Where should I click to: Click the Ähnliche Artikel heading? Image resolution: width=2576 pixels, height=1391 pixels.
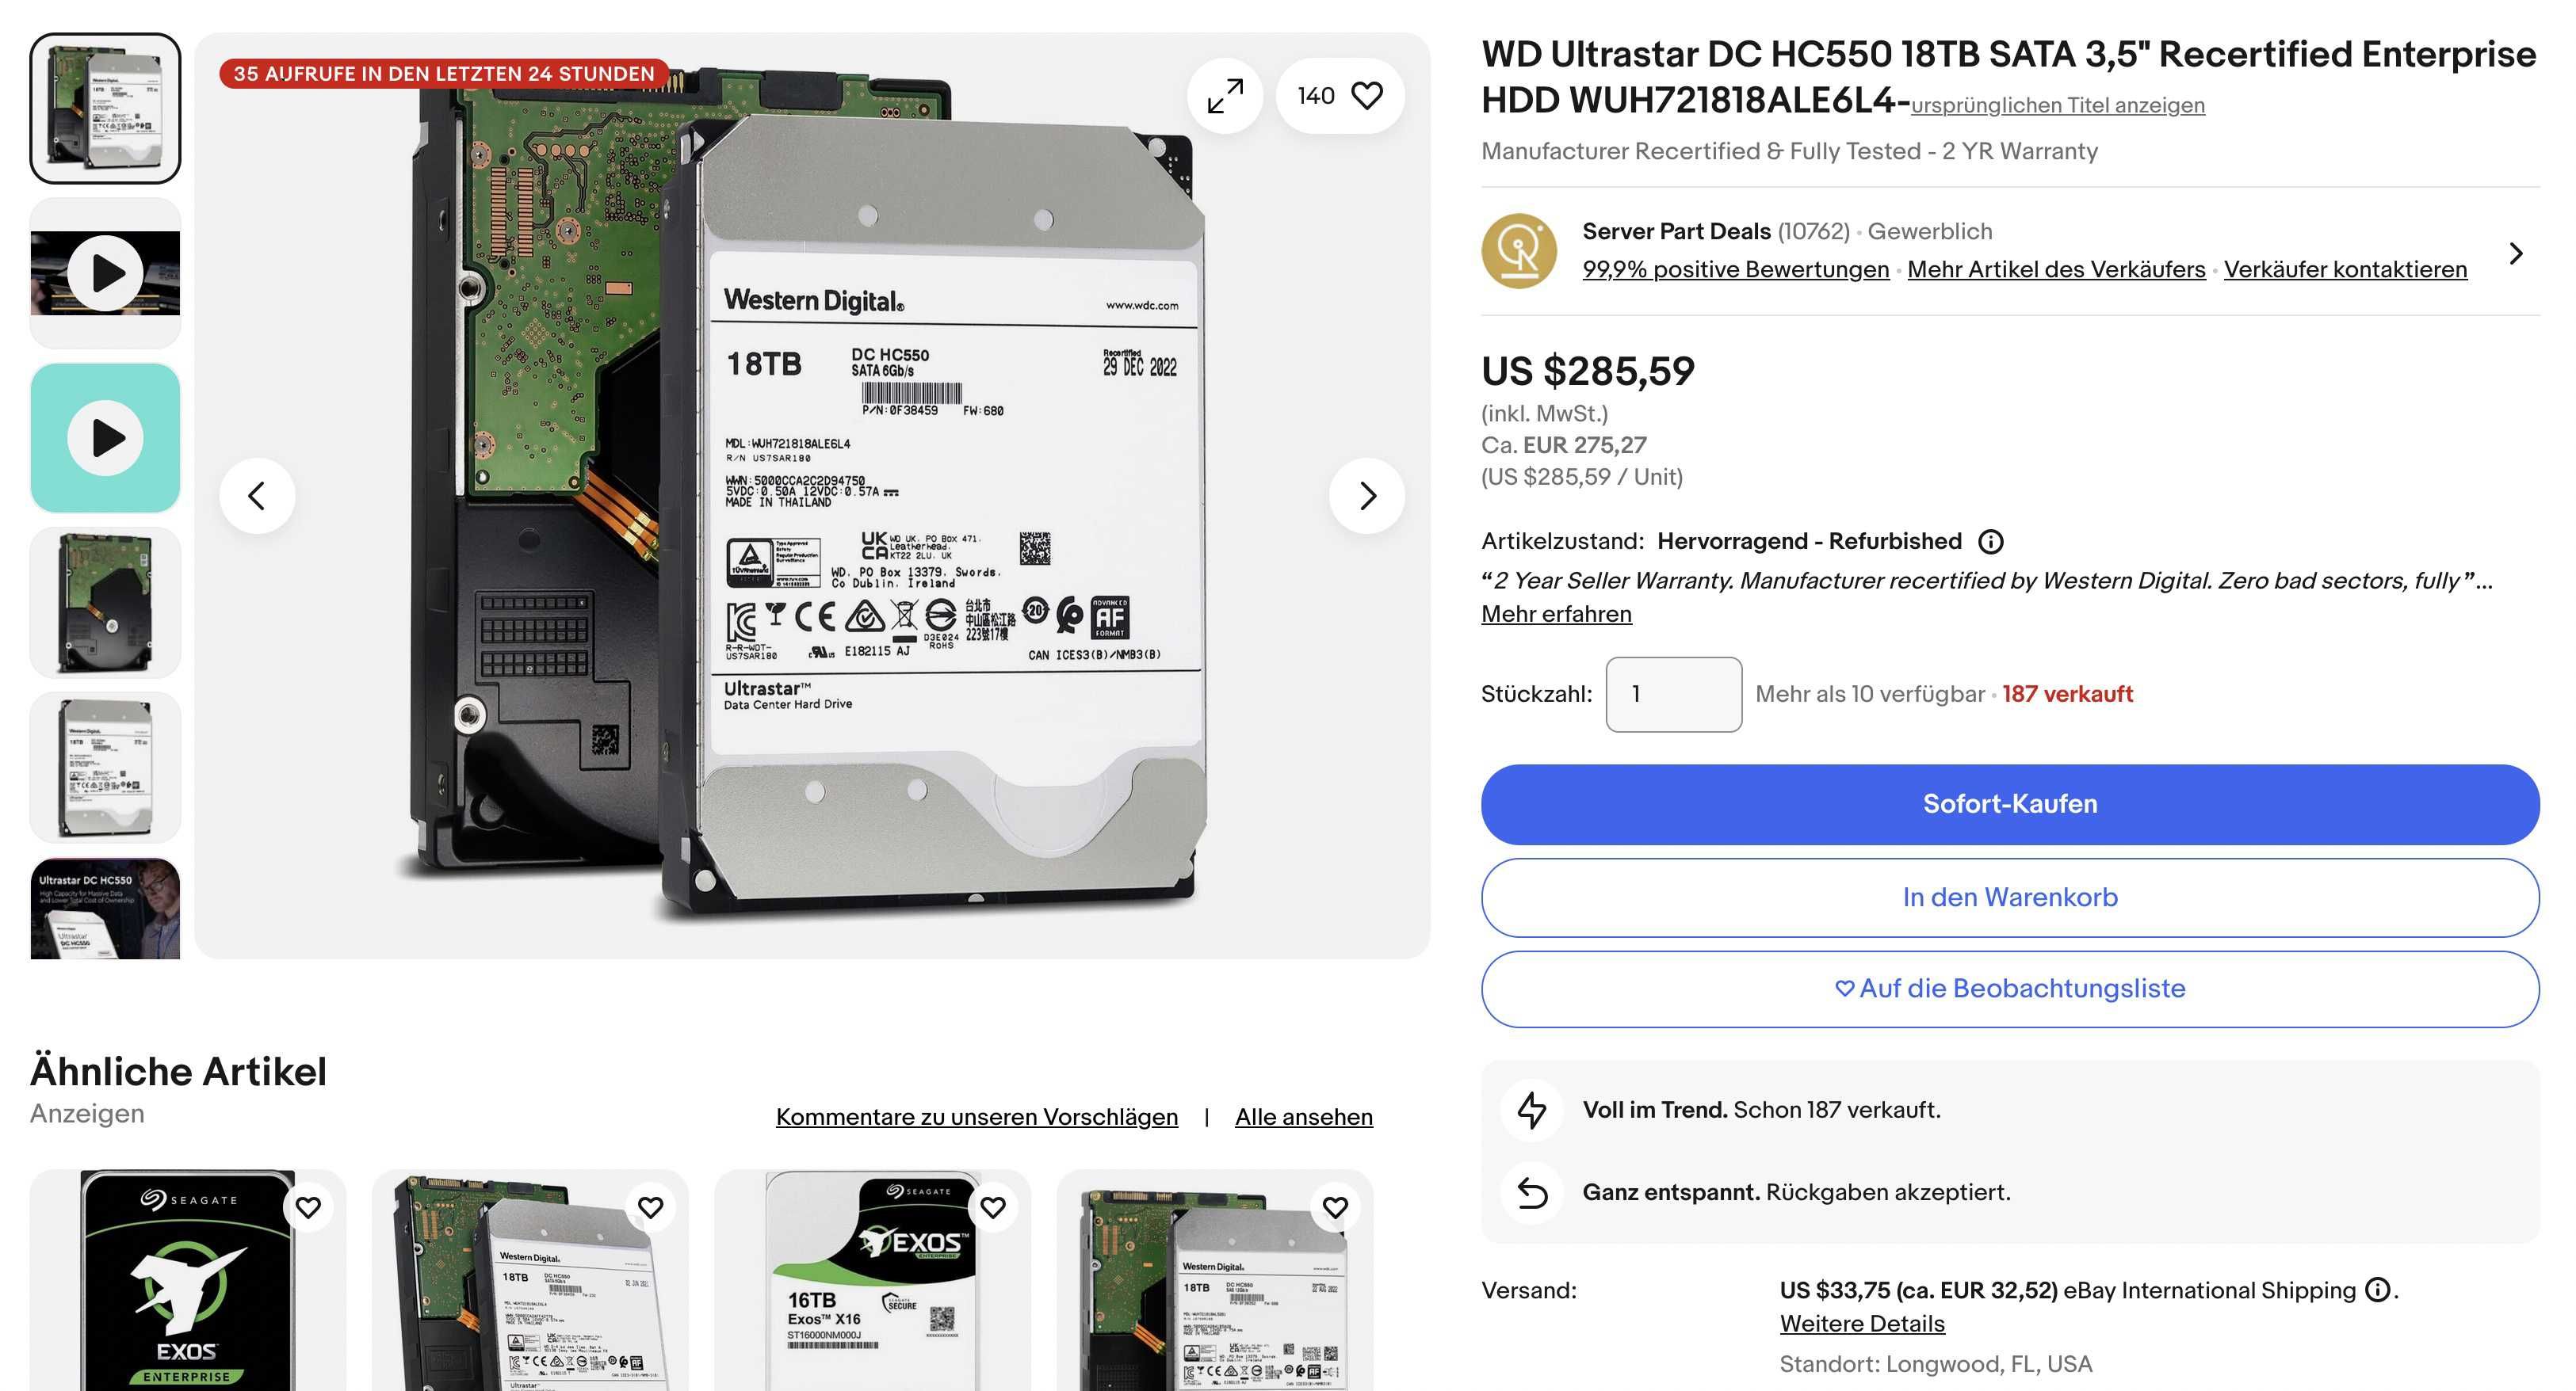178,1071
